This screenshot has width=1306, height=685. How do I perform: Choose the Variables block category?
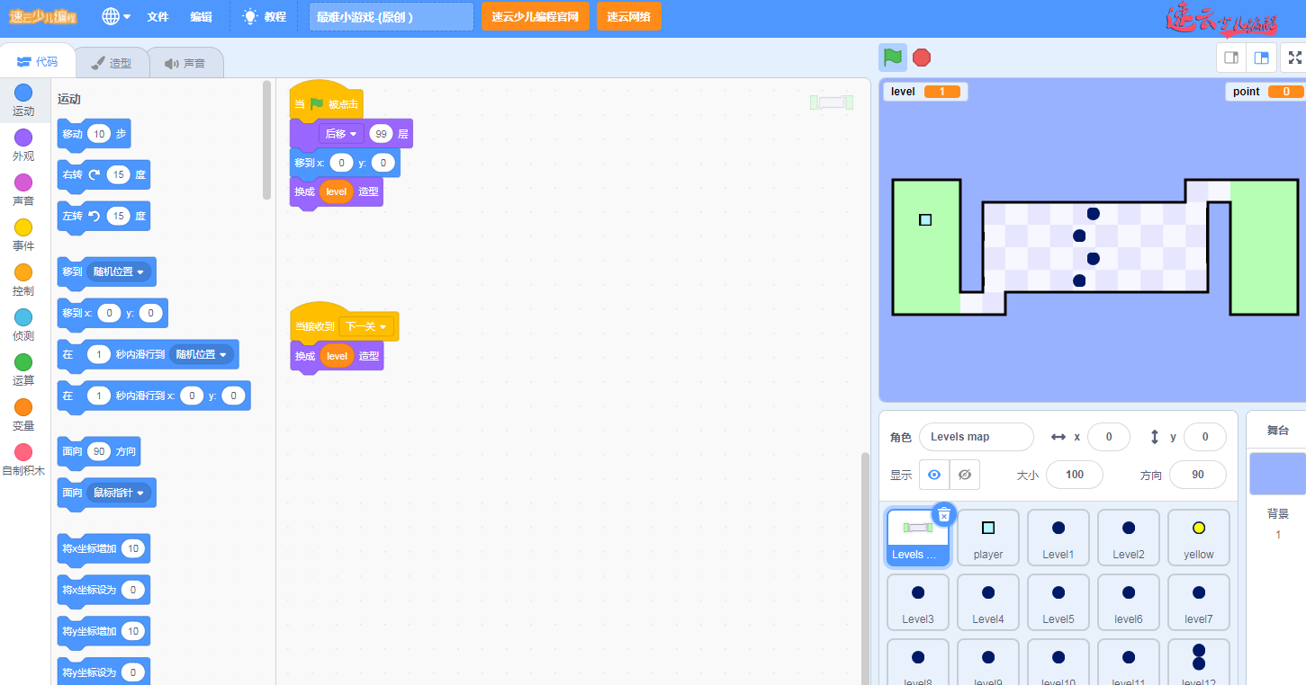click(x=23, y=414)
